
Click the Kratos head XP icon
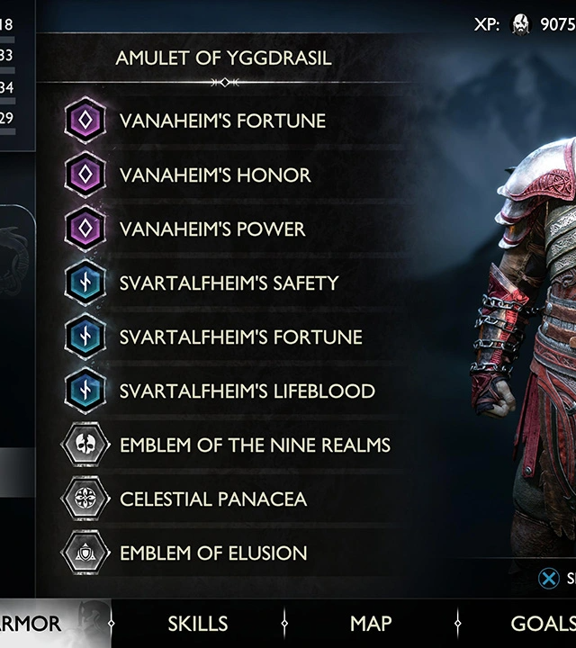click(520, 24)
